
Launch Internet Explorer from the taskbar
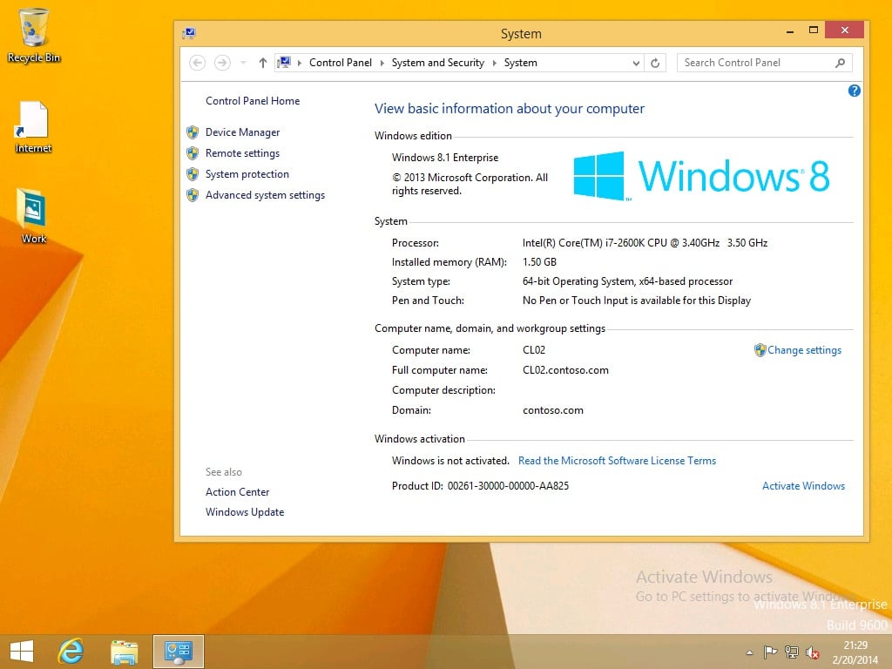pyautogui.click(x=70, y=651)
